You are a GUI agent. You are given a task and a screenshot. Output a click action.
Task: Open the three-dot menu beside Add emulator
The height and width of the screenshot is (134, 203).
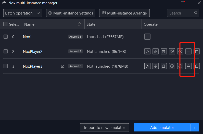[195, 127]
